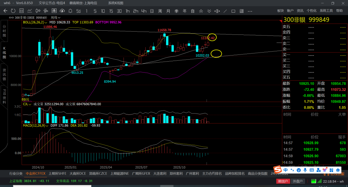Open the F10资料 side tab
Screen dimensions: 348x187
coord(4,96)
